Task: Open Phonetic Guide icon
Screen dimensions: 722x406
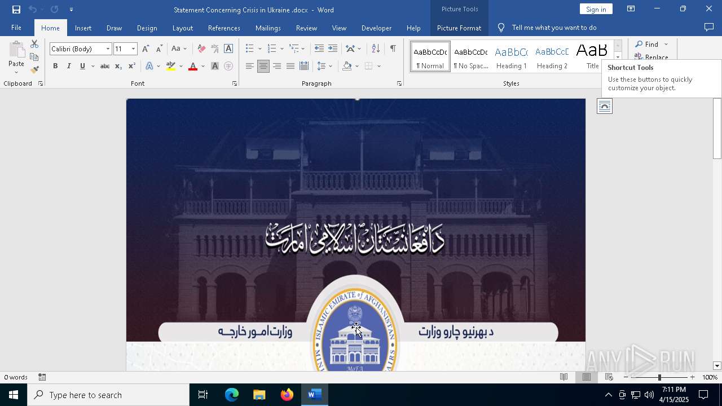Action: pyautogui.click(x=215, y=49)
